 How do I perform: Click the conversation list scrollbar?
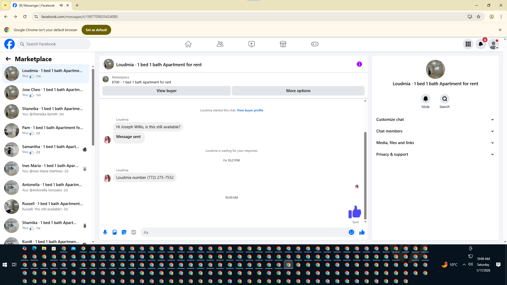click(x=93, y=107)
